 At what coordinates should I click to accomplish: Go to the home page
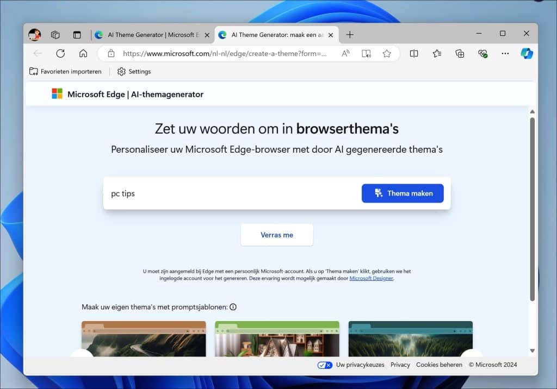83,54
